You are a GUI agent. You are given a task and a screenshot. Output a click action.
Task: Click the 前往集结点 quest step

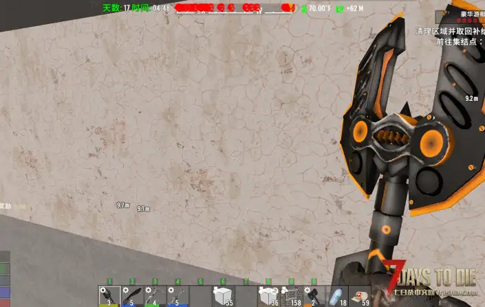coord(460,42)
